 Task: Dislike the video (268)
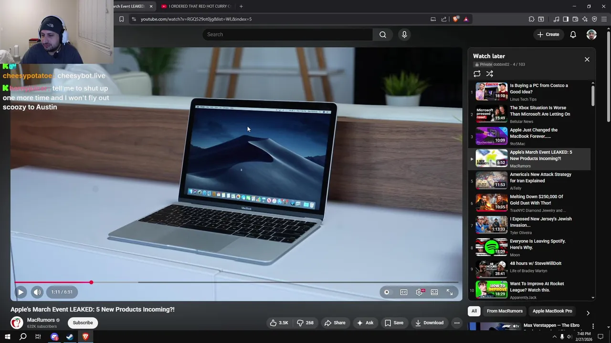(305, 323)
